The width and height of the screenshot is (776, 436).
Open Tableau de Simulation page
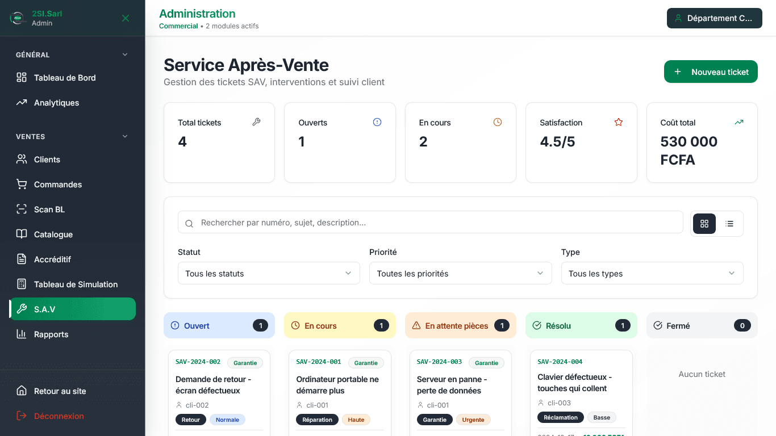click(73, 284)
